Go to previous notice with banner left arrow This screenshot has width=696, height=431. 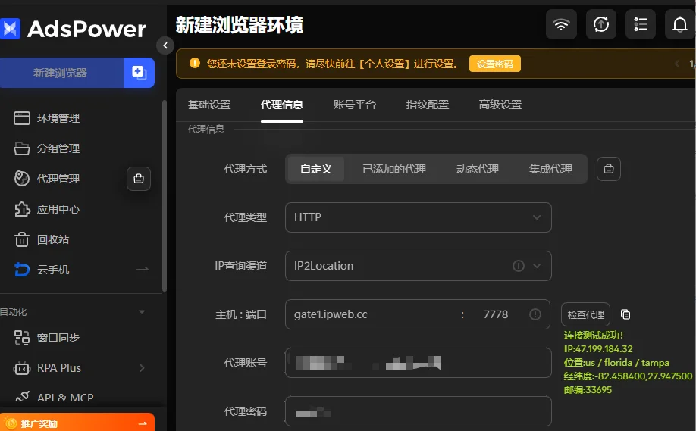tap(677, 64)
